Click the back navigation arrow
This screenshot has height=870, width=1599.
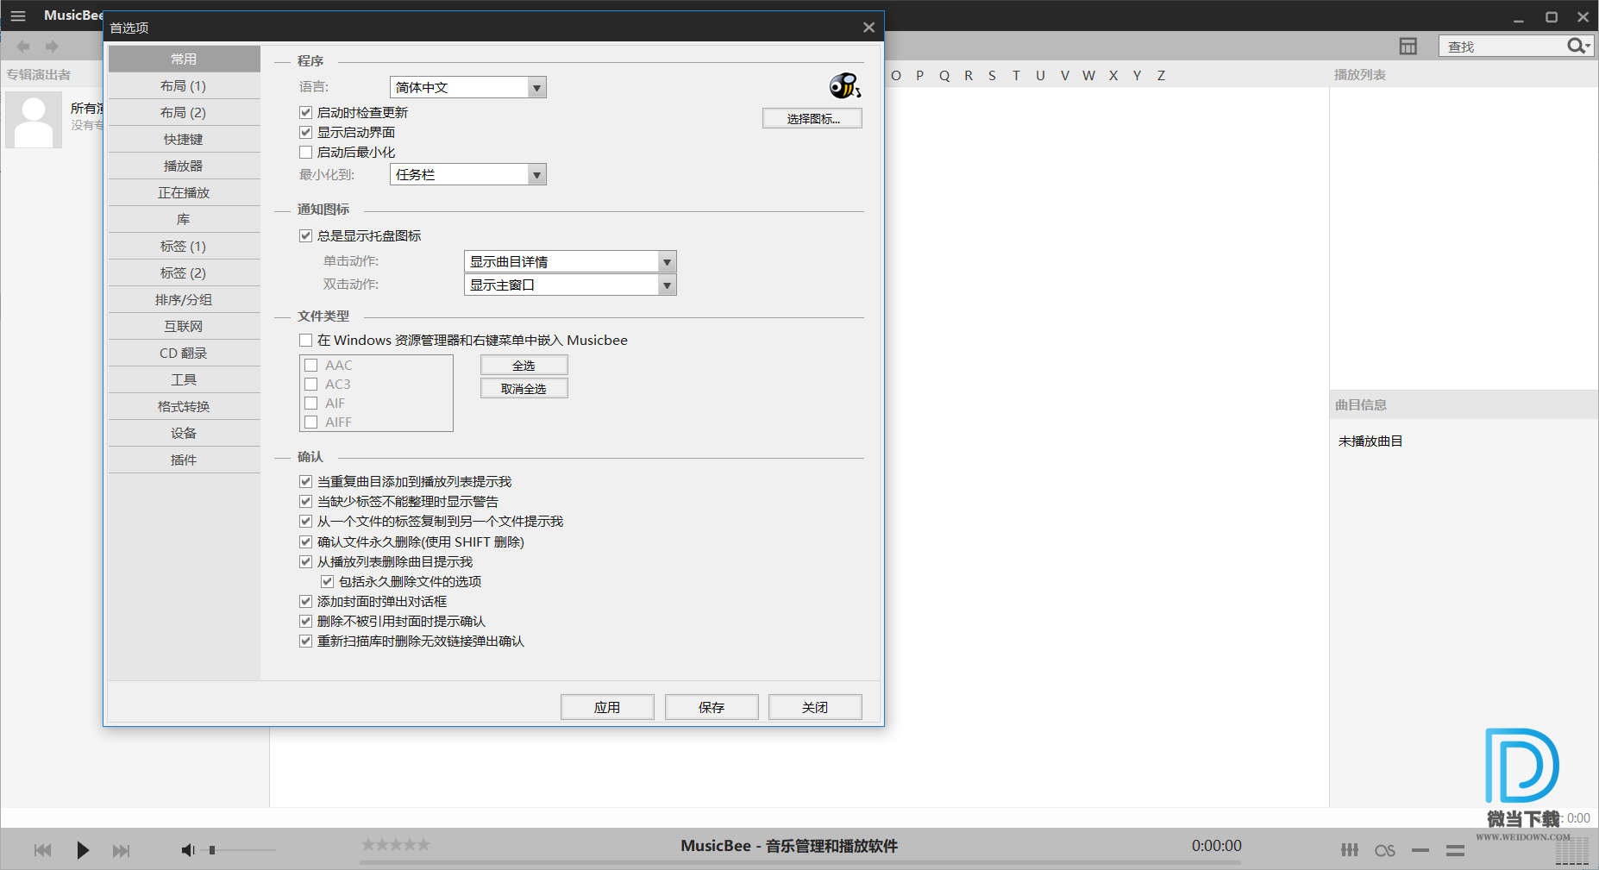23,47
